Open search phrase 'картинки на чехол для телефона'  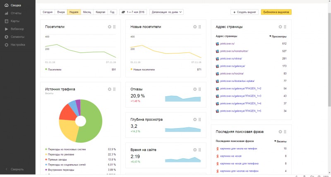coord(239,163)
